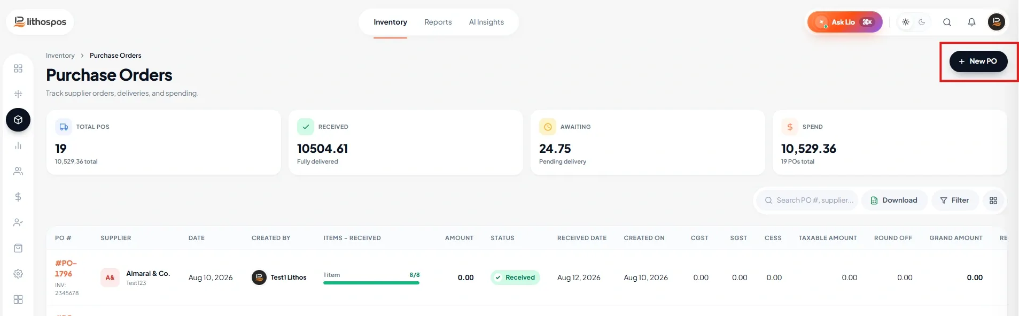Sort by Date column header
The width and height of the screenshot is (1019, 316).
(x=197, y=238)
